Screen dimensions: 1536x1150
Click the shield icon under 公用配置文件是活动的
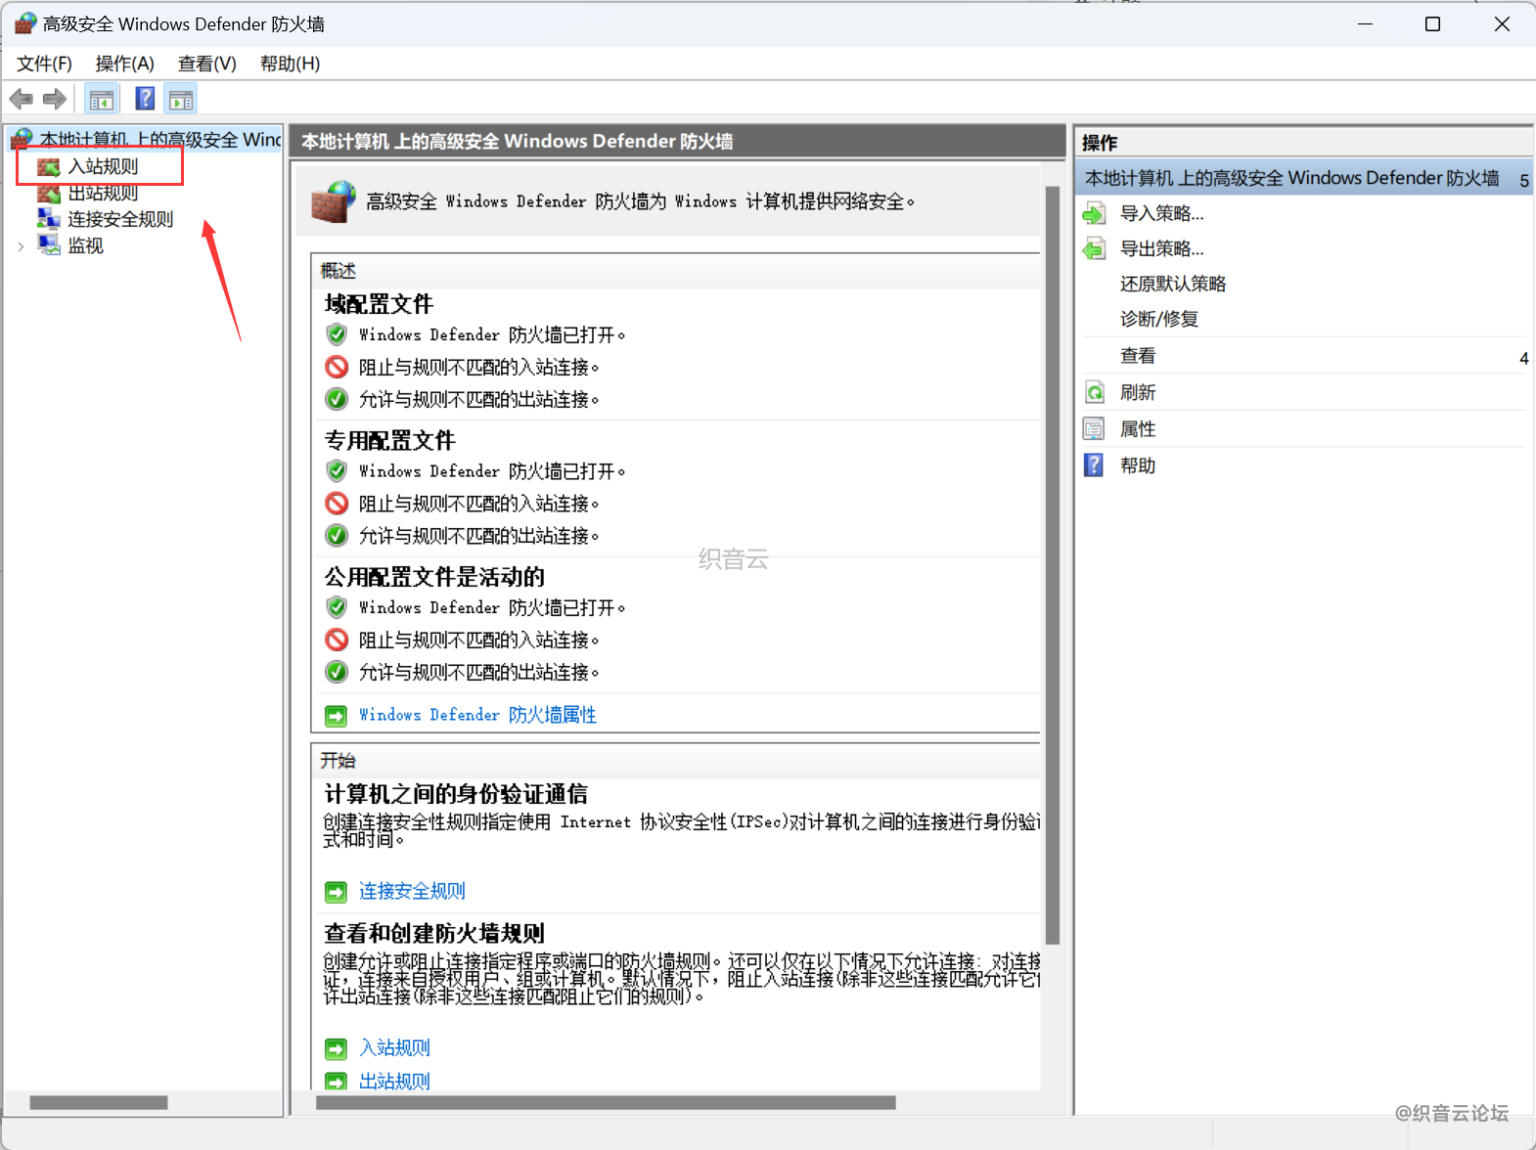coord(337,607)
